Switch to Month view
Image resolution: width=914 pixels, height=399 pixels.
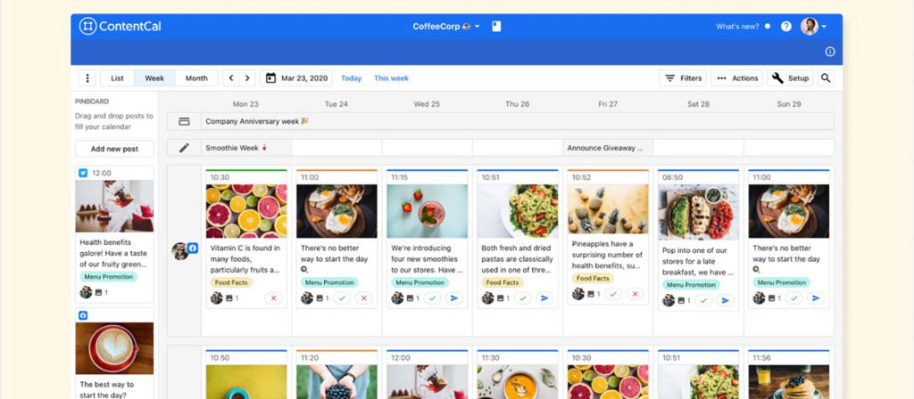coord(196,78)
